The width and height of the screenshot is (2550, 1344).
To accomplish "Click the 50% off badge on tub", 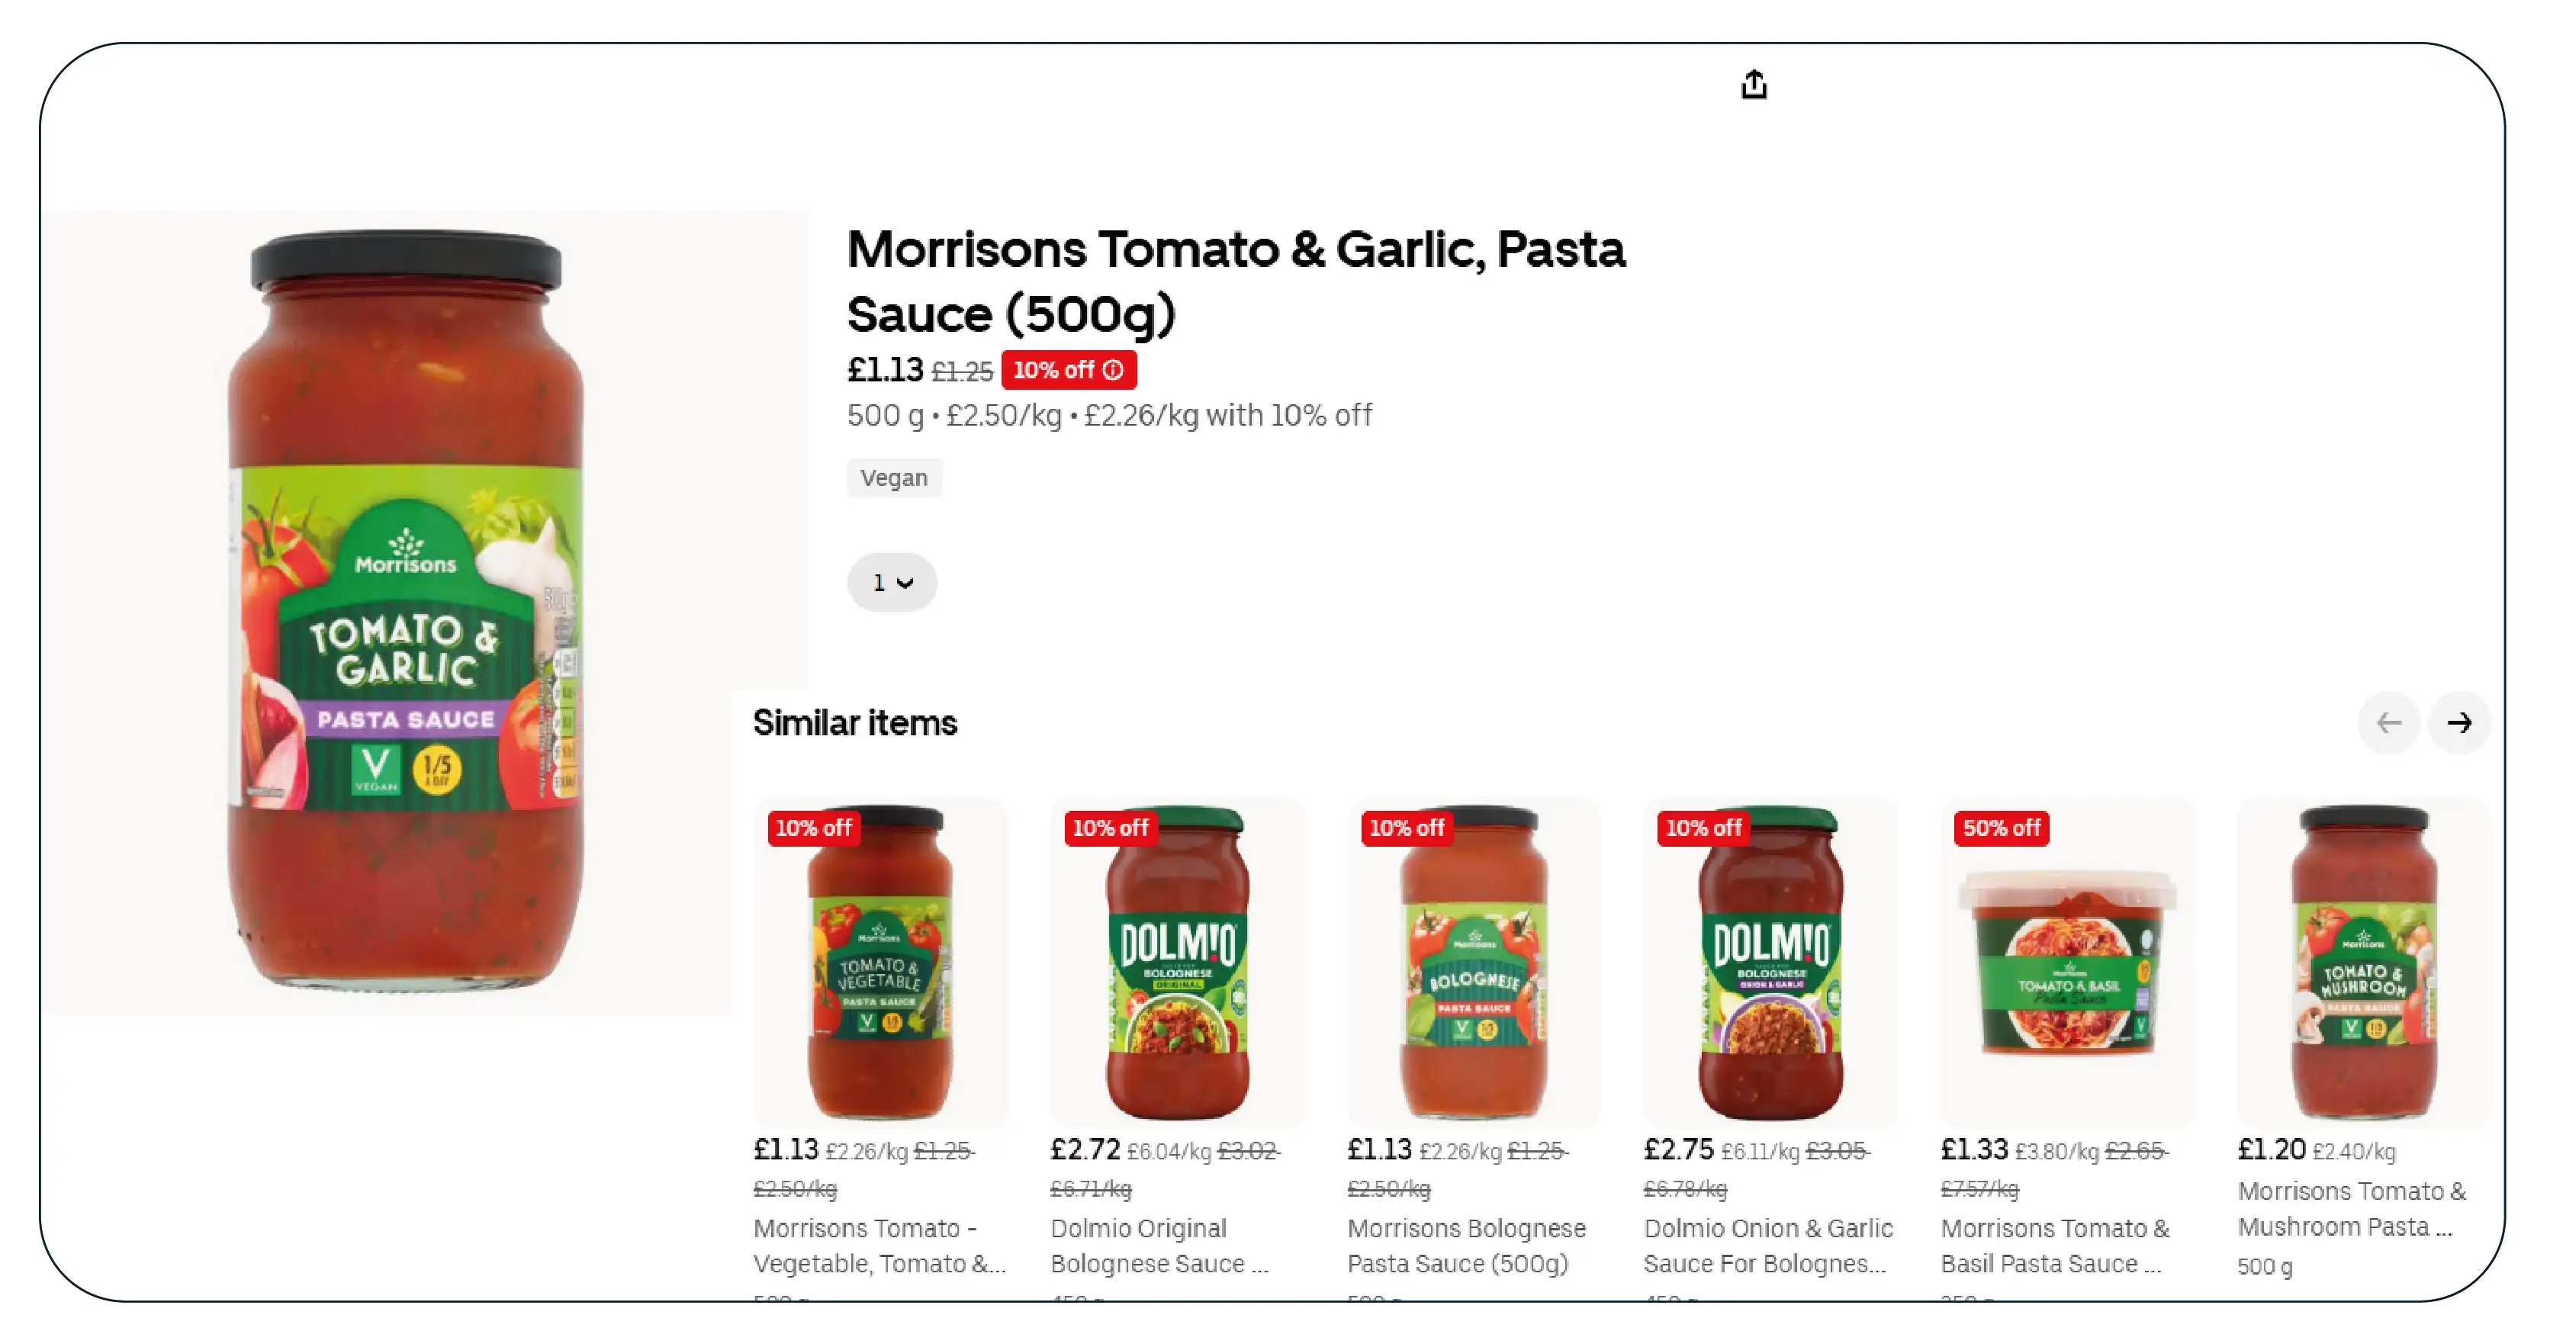I will tap(2001, 828).
